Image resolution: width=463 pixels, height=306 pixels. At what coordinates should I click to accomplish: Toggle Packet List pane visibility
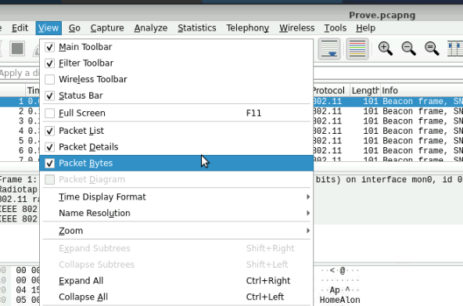(x=176, y=131)
